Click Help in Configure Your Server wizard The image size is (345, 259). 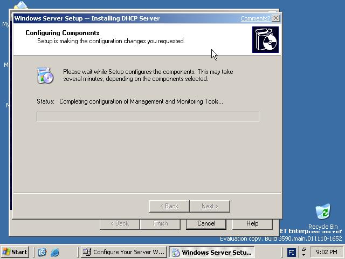pyautogui.click(x=252, y=223)
